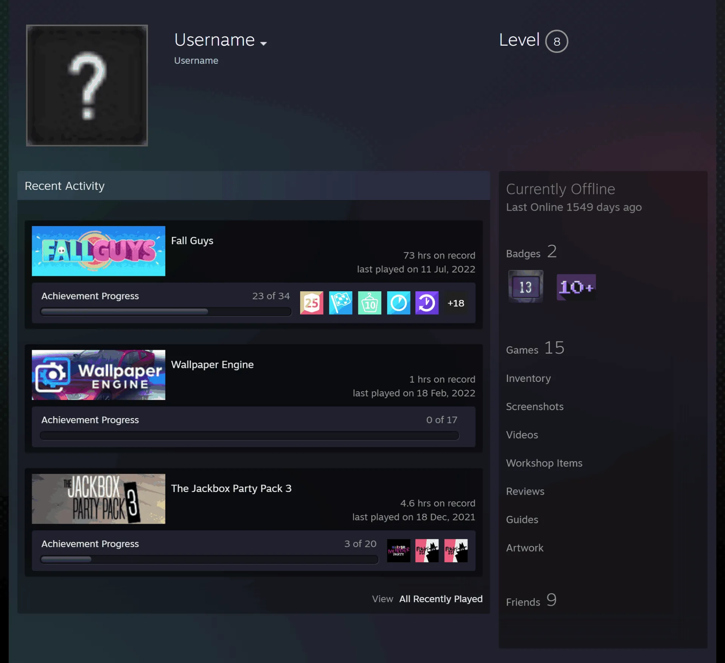This screenshot has height=663, width=725.
Task: Click the first pink 'Fakin' It' achievement icon
Action: click(427, 551)
